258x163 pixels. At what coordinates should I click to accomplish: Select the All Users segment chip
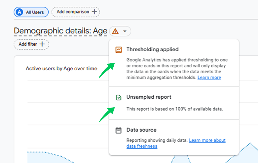31,12
